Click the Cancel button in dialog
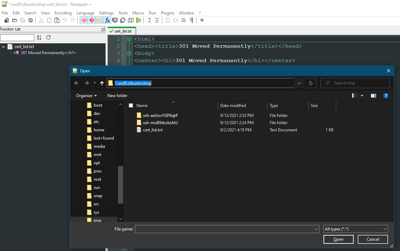400x251 pixels. pos(373,239)
